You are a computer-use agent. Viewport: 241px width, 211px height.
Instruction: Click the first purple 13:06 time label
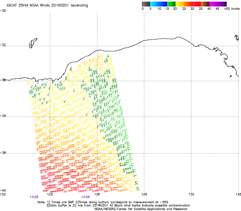(x=34, y=197)
